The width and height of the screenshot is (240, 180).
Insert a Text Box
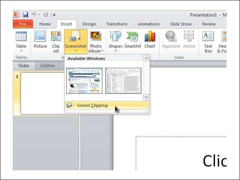click(x=208, y=42)
